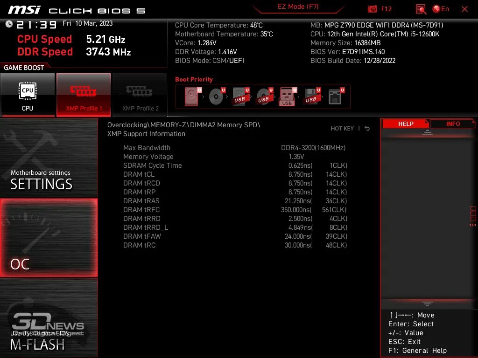Click the 1.35V memory voltage value
Screen dimensions: 478x358
pos(296,157)
